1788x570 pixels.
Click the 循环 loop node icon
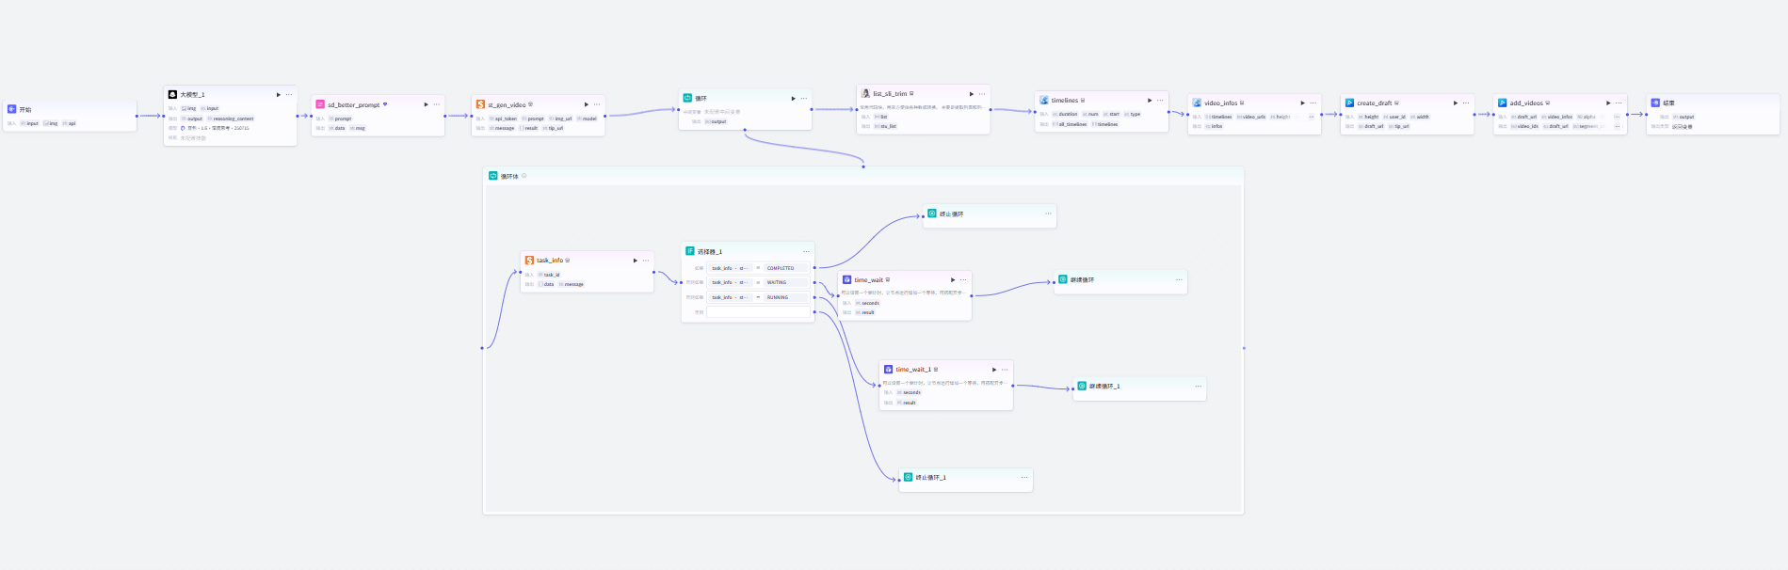(687, 98)
